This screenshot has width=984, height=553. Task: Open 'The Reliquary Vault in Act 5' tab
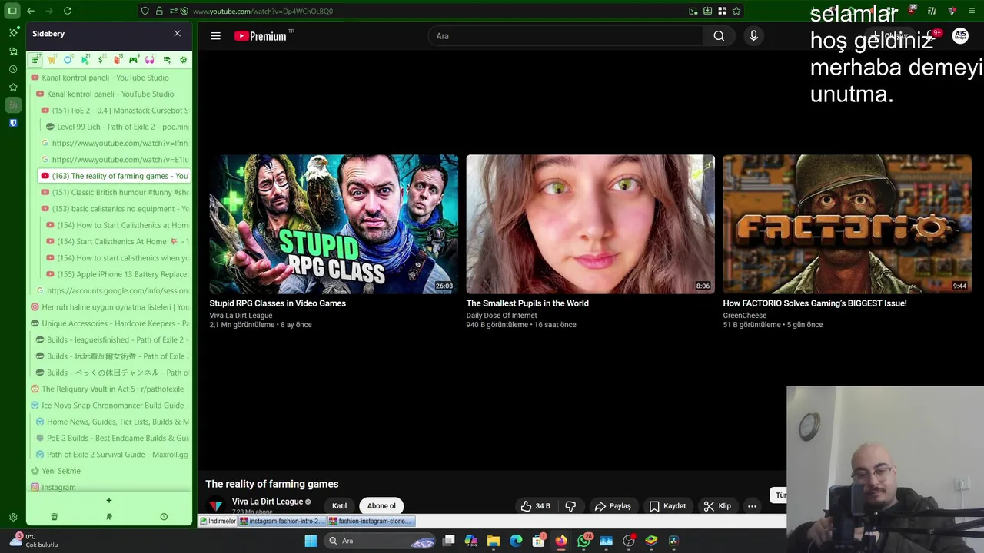tap(109, 389)
